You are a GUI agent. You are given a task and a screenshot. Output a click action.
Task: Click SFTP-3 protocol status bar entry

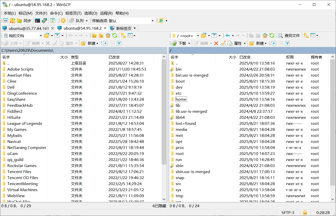coord(288,212)
